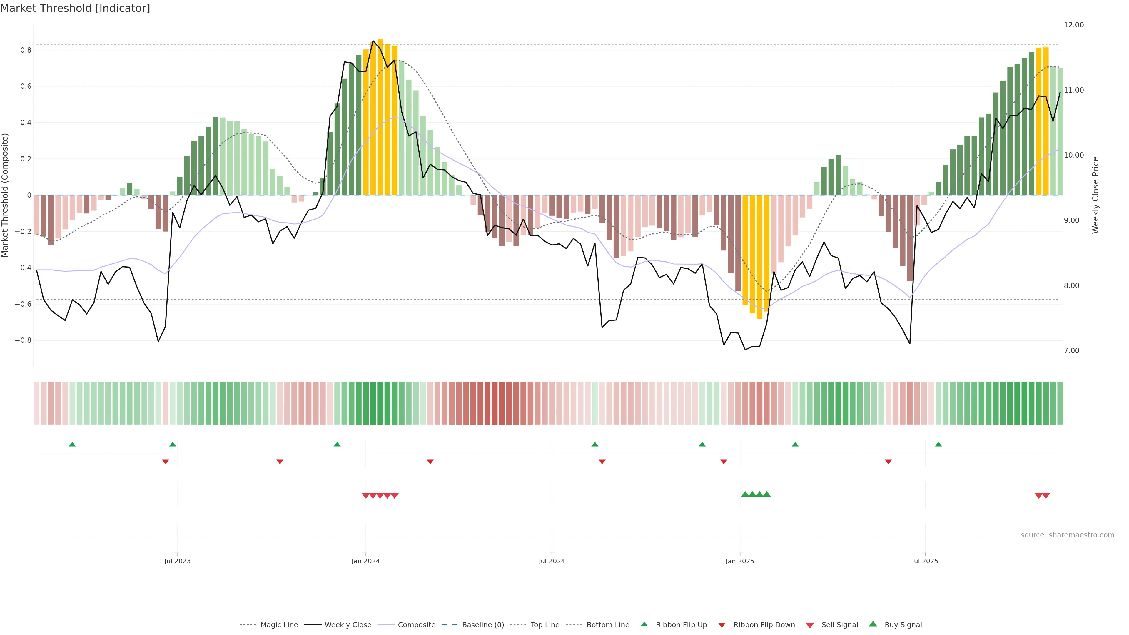Click the Ribbon Flip Up legend triangle icon
This screenshot has height=635, width=1129.
[644, 624]
